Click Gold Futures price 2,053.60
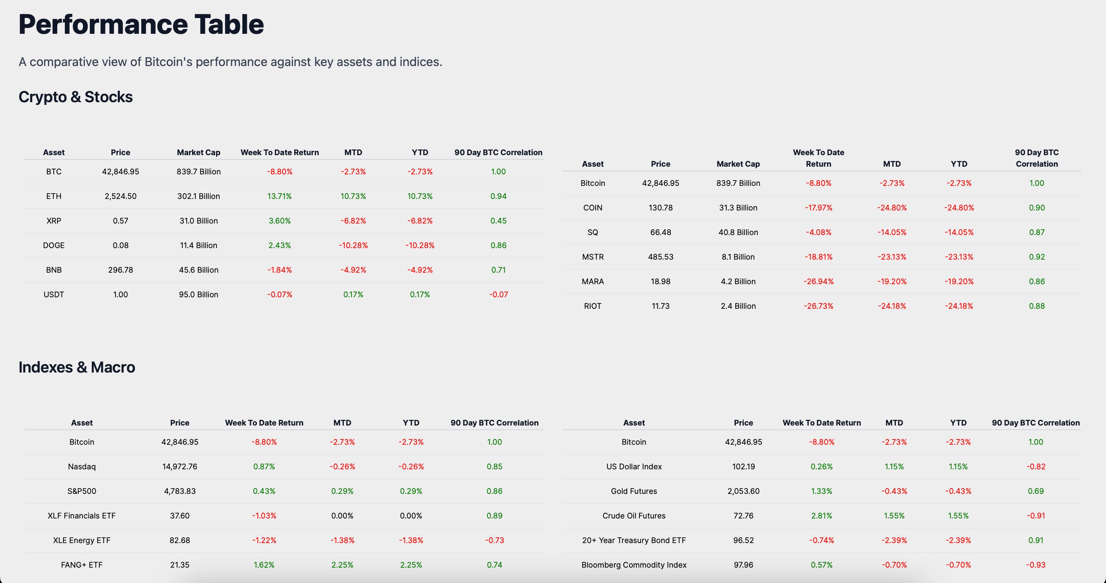 743,491
